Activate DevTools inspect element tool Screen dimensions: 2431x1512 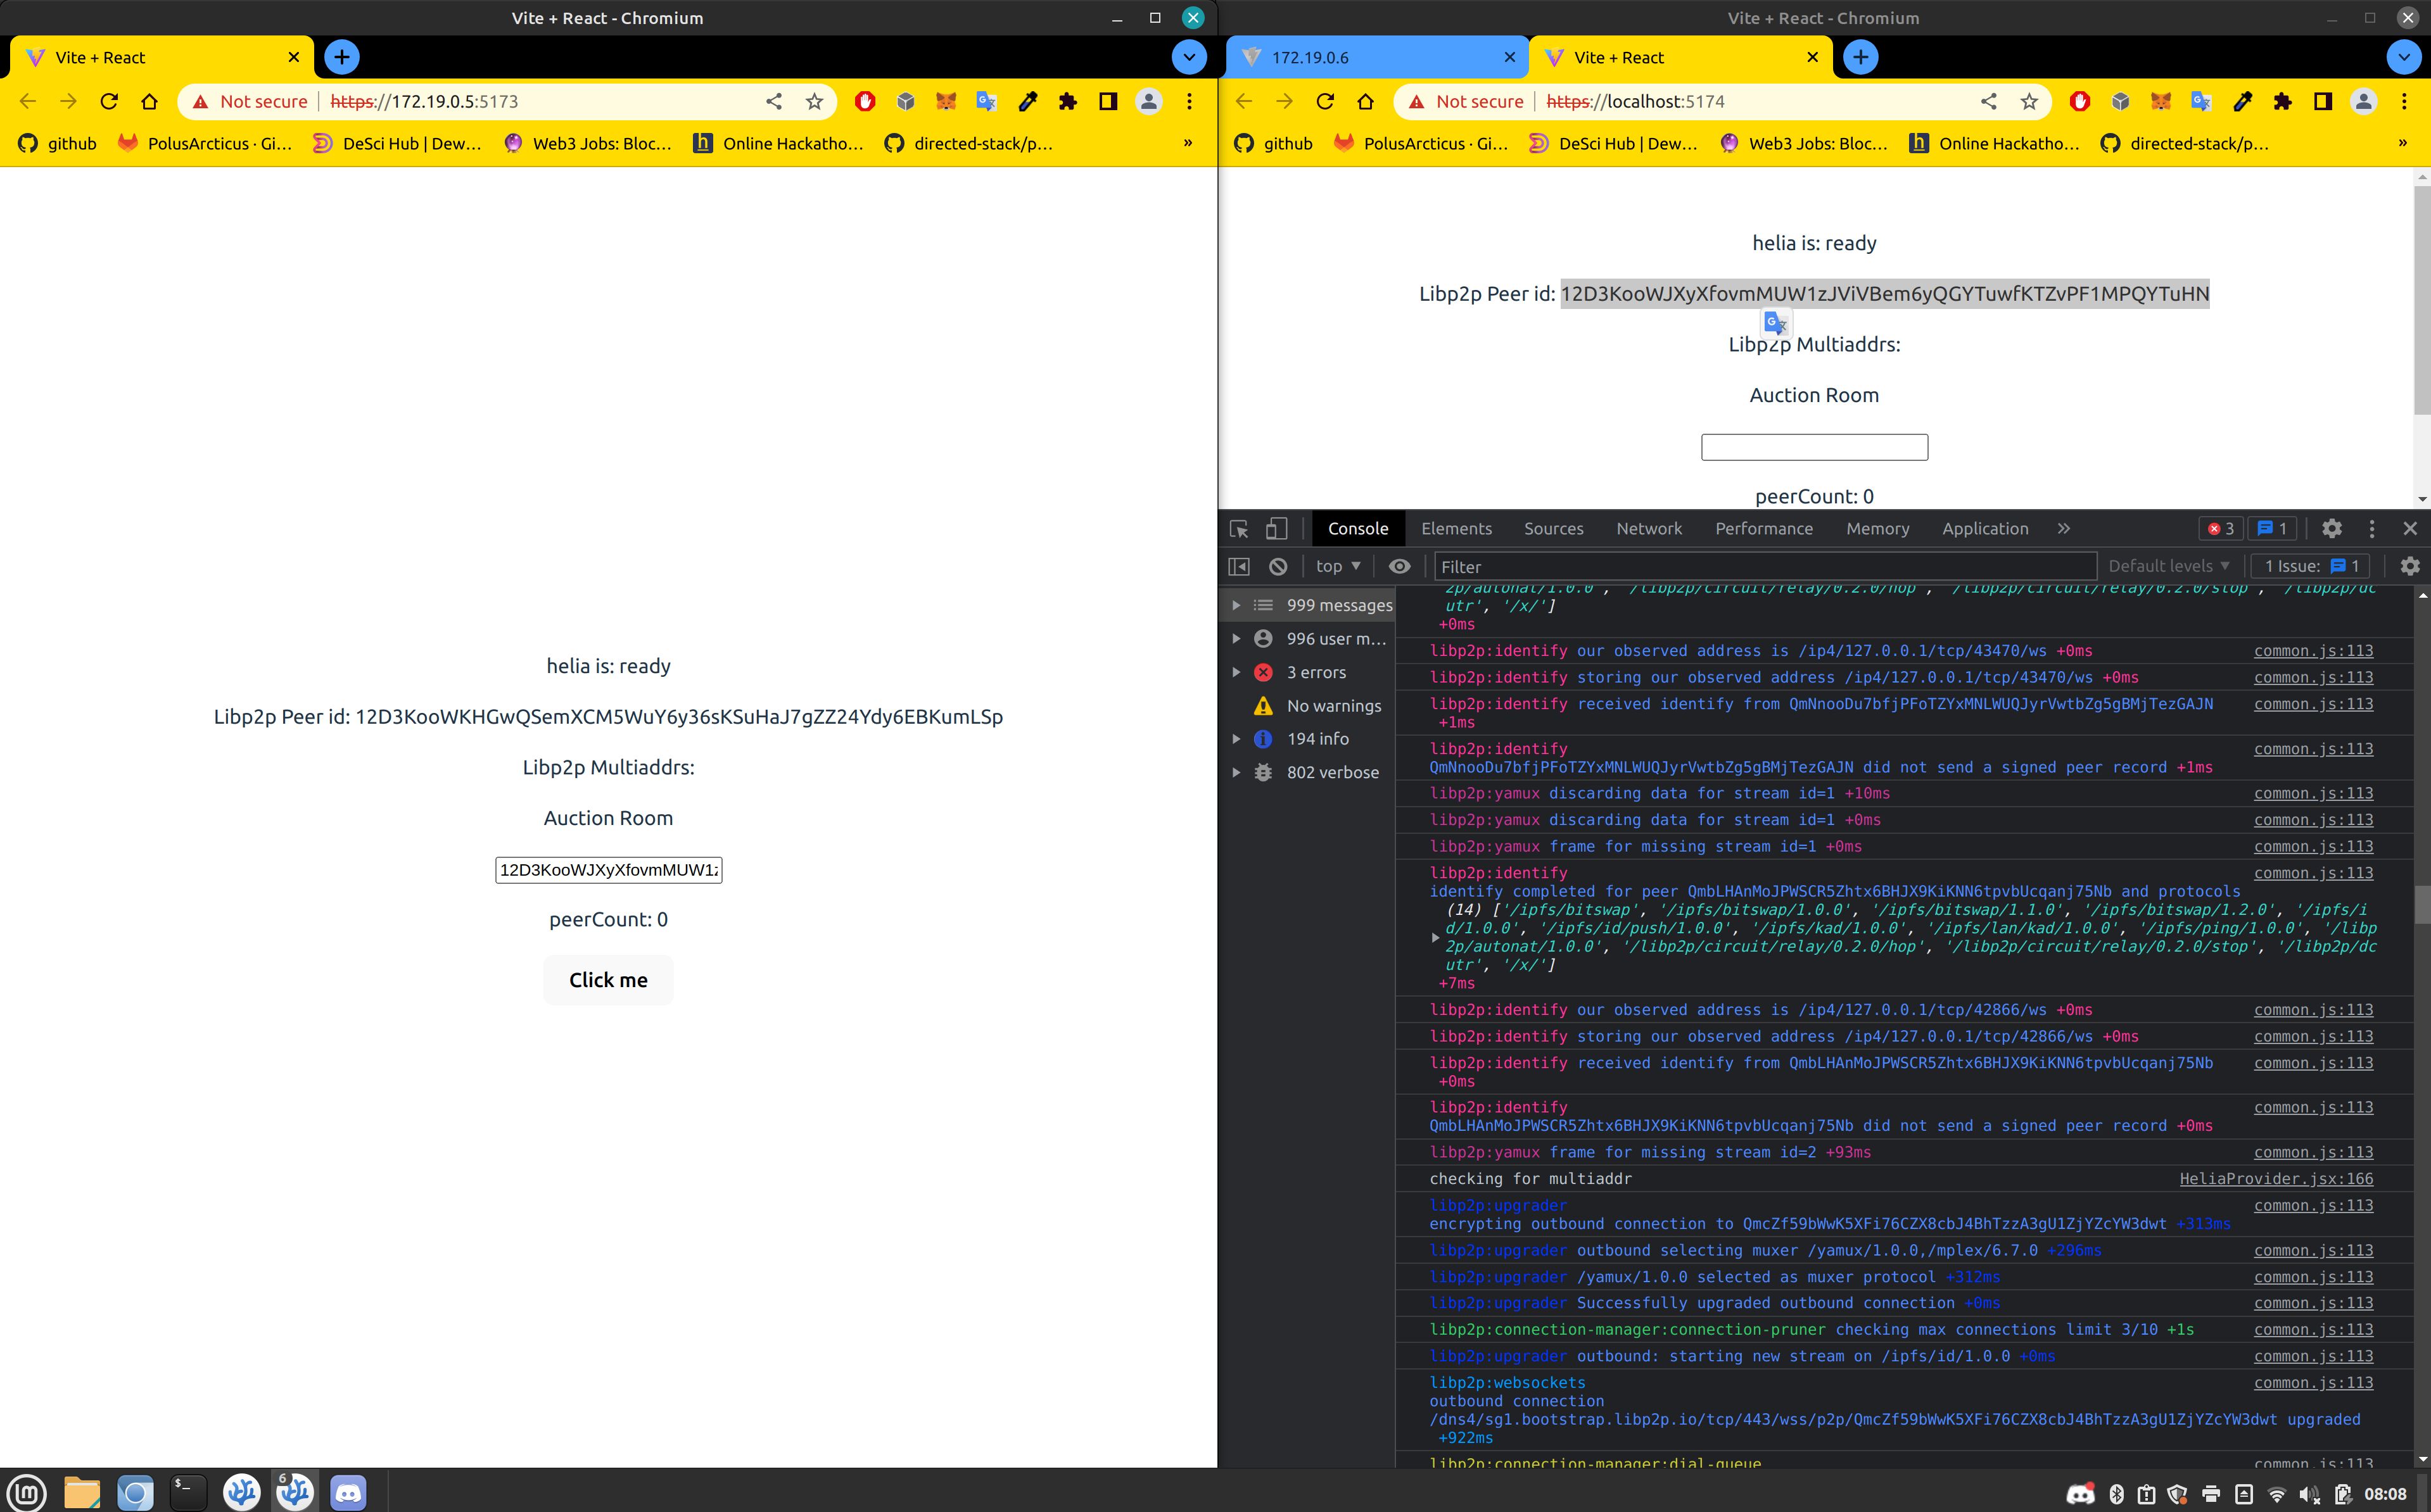point(1240,529)
